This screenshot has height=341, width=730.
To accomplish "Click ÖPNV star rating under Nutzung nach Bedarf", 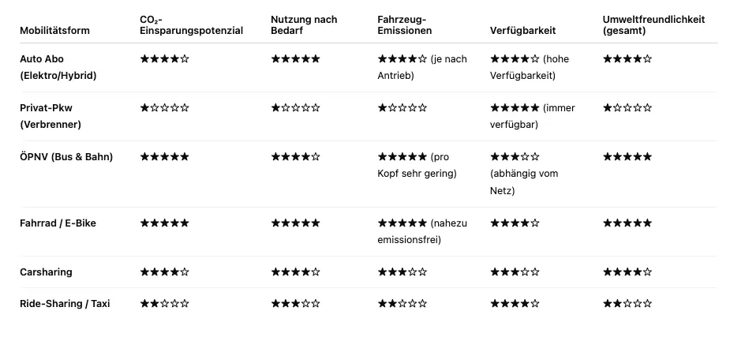I will 295,157.
